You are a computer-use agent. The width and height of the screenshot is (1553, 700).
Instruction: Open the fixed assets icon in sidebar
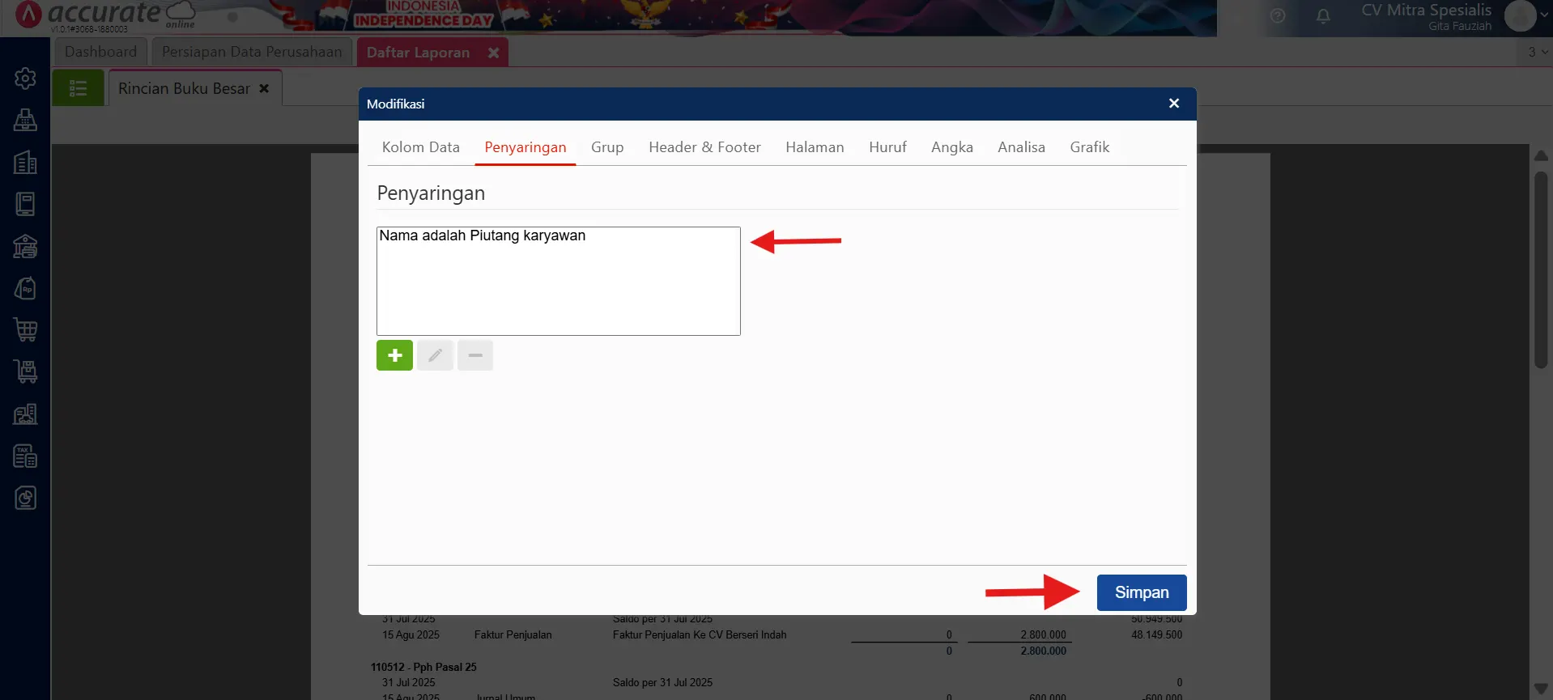click(x=25, y=414)
